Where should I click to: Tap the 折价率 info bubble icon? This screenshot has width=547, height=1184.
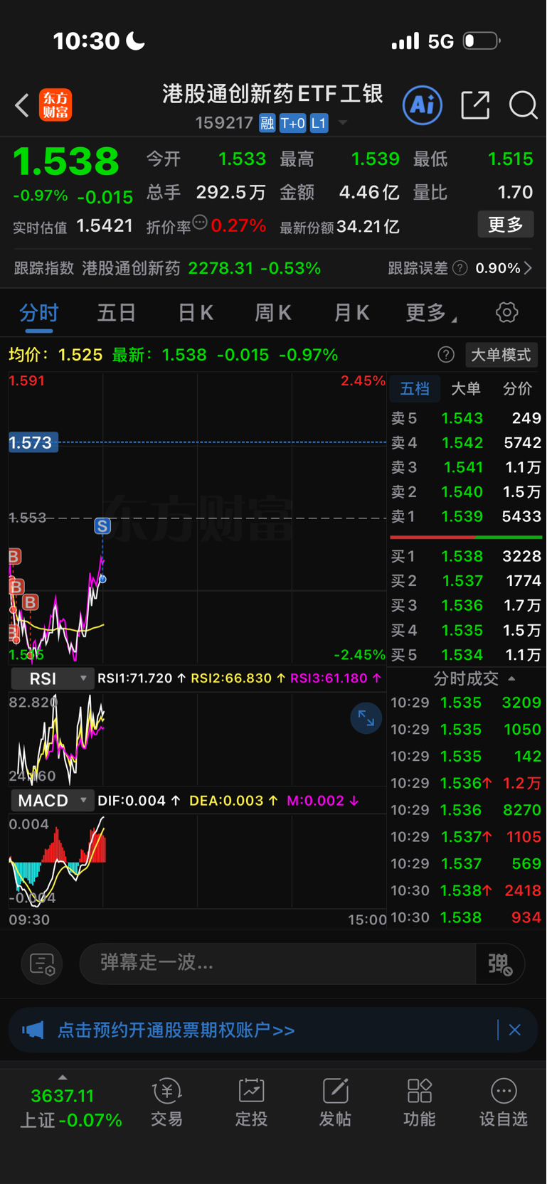(x=200, y=223)
